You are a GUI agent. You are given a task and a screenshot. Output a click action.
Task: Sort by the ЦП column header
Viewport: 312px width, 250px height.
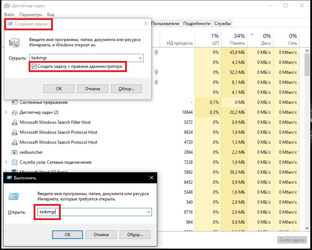(208, 40)
